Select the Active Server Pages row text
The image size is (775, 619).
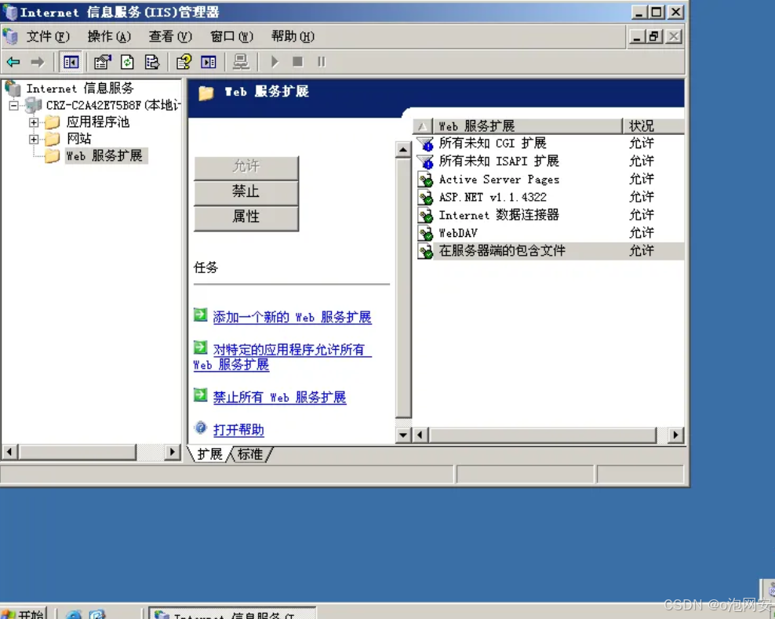[x=499, y=180]
